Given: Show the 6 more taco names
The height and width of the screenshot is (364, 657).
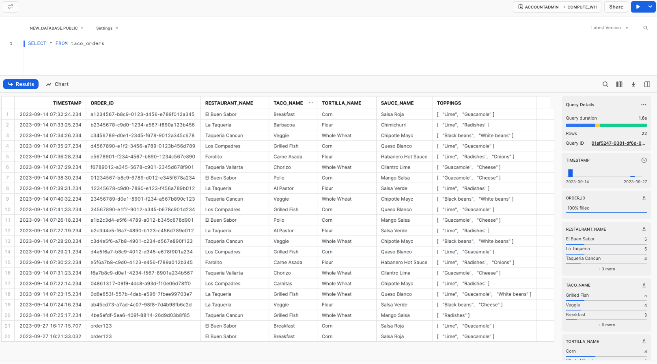Looking at the screenshot, I should (606, 325).
